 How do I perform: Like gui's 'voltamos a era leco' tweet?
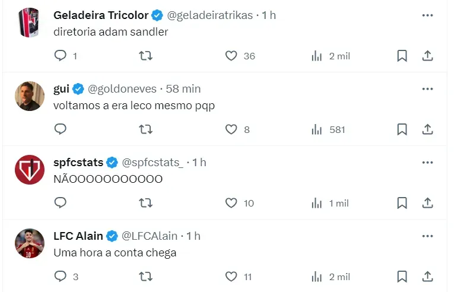tap(231, 129)
